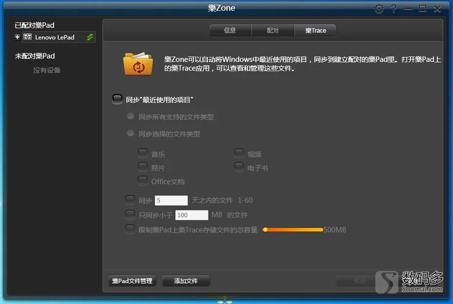Choose 同步所有支持的文件类型 radio option
The height and width of the screenshot is (304, 453).
(131, 116)
